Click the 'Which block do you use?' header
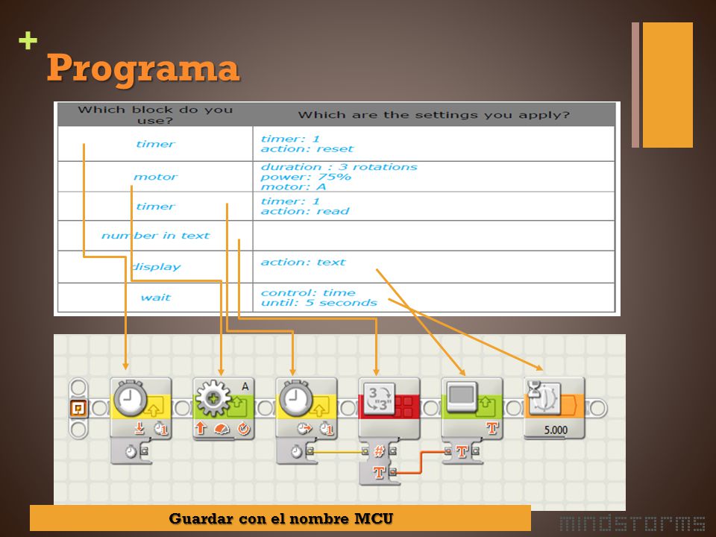This screenshot has width=716, height=537. 155,115
